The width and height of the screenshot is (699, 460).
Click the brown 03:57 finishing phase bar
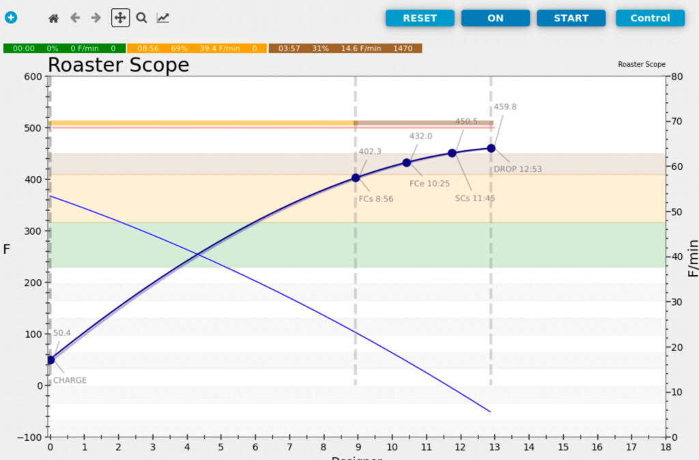pos(345,48)
